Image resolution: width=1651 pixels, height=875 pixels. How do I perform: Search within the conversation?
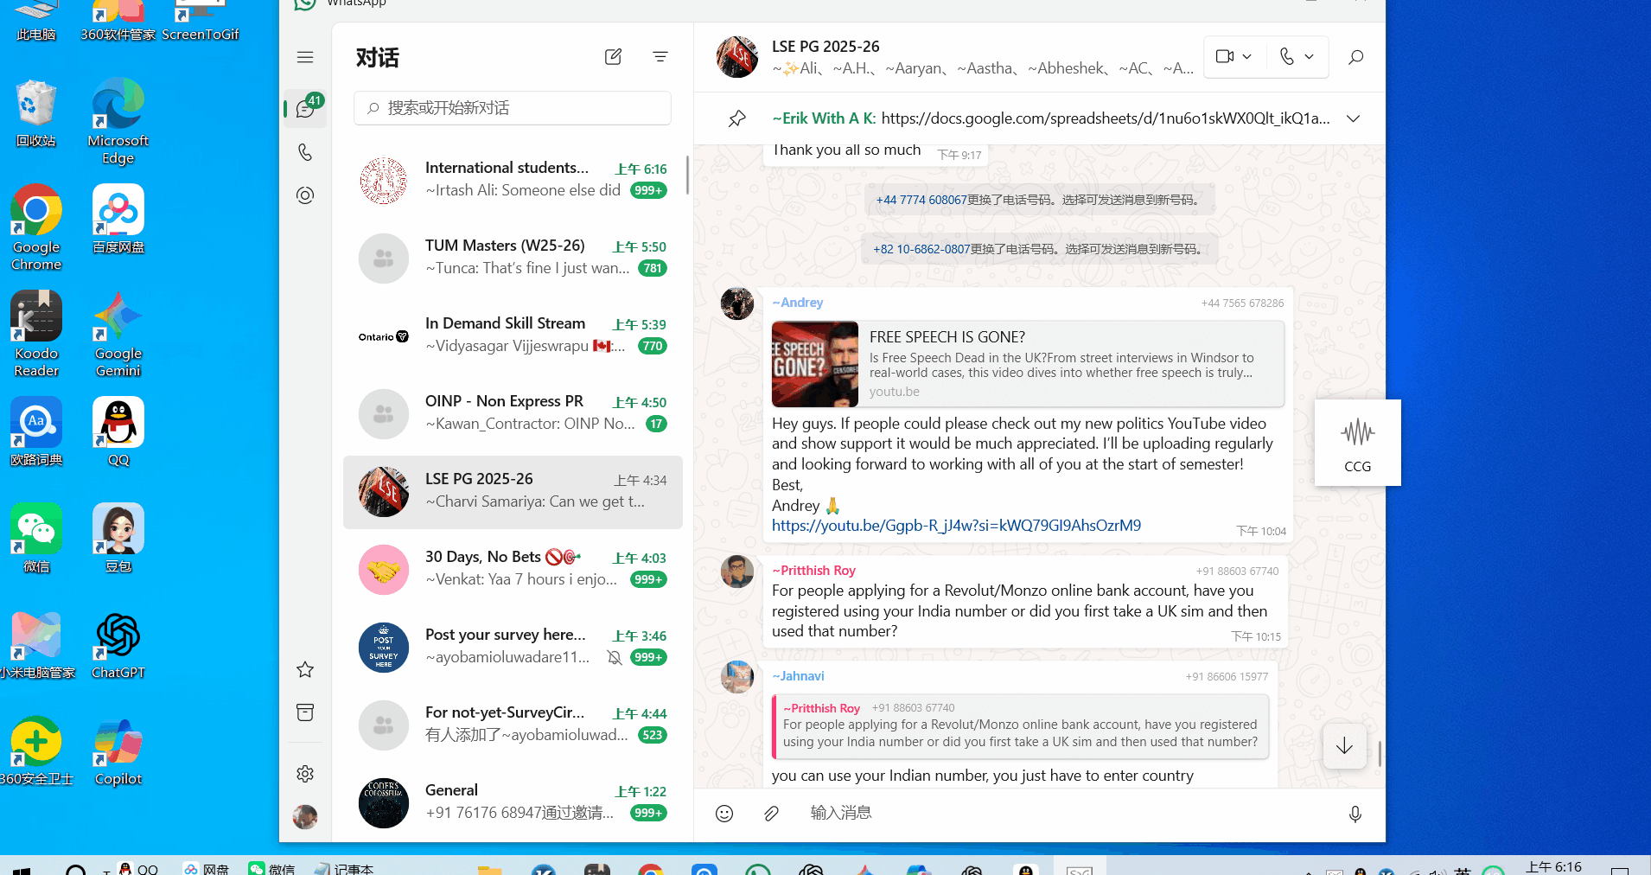point(1355,57)
